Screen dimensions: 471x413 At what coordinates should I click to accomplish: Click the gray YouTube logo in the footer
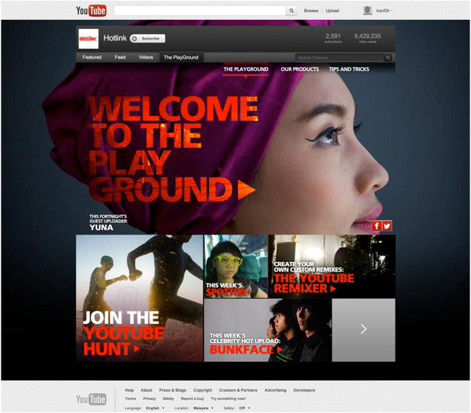tap(91, 399)
